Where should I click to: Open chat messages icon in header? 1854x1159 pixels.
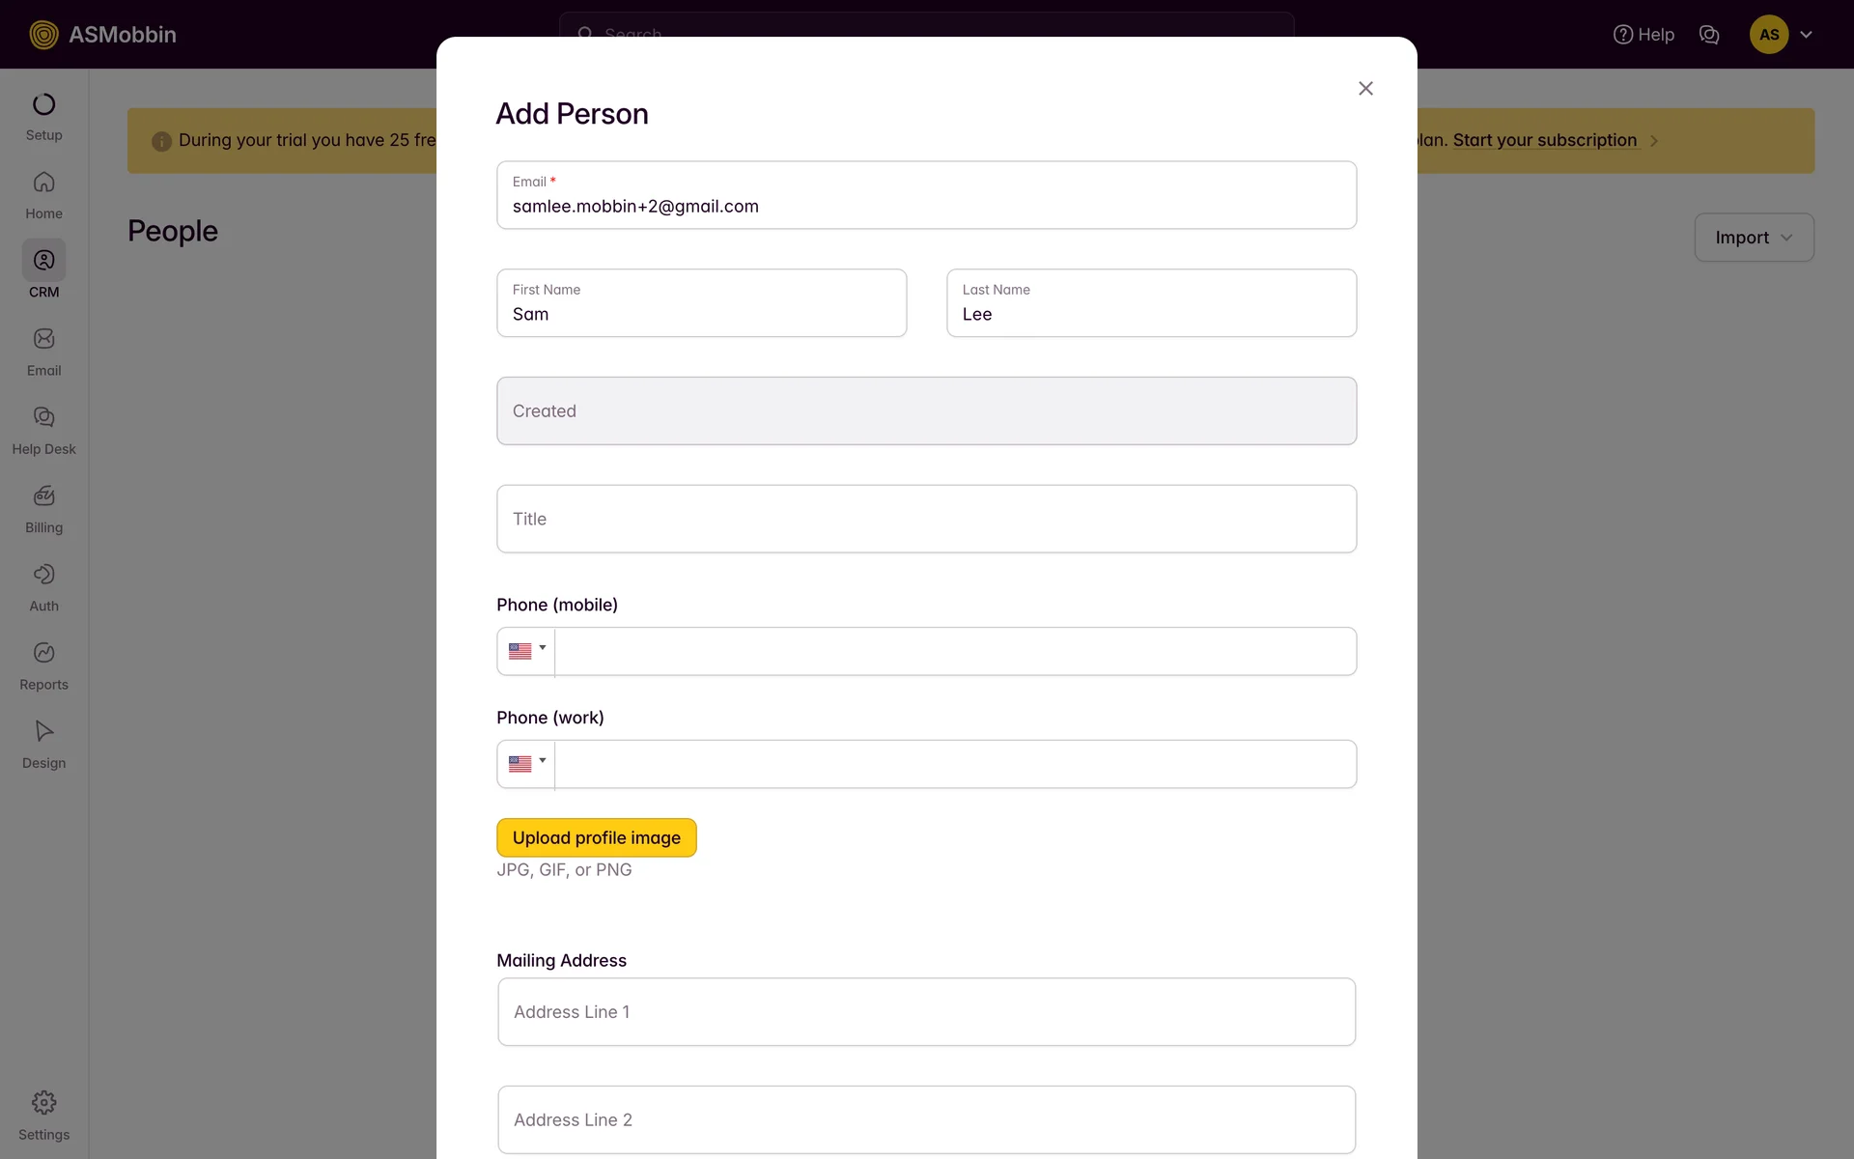[1708, 35]
